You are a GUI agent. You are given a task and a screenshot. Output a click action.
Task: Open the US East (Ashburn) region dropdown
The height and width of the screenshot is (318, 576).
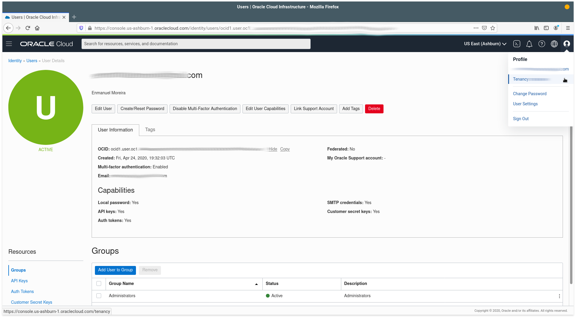coord(485,44)
